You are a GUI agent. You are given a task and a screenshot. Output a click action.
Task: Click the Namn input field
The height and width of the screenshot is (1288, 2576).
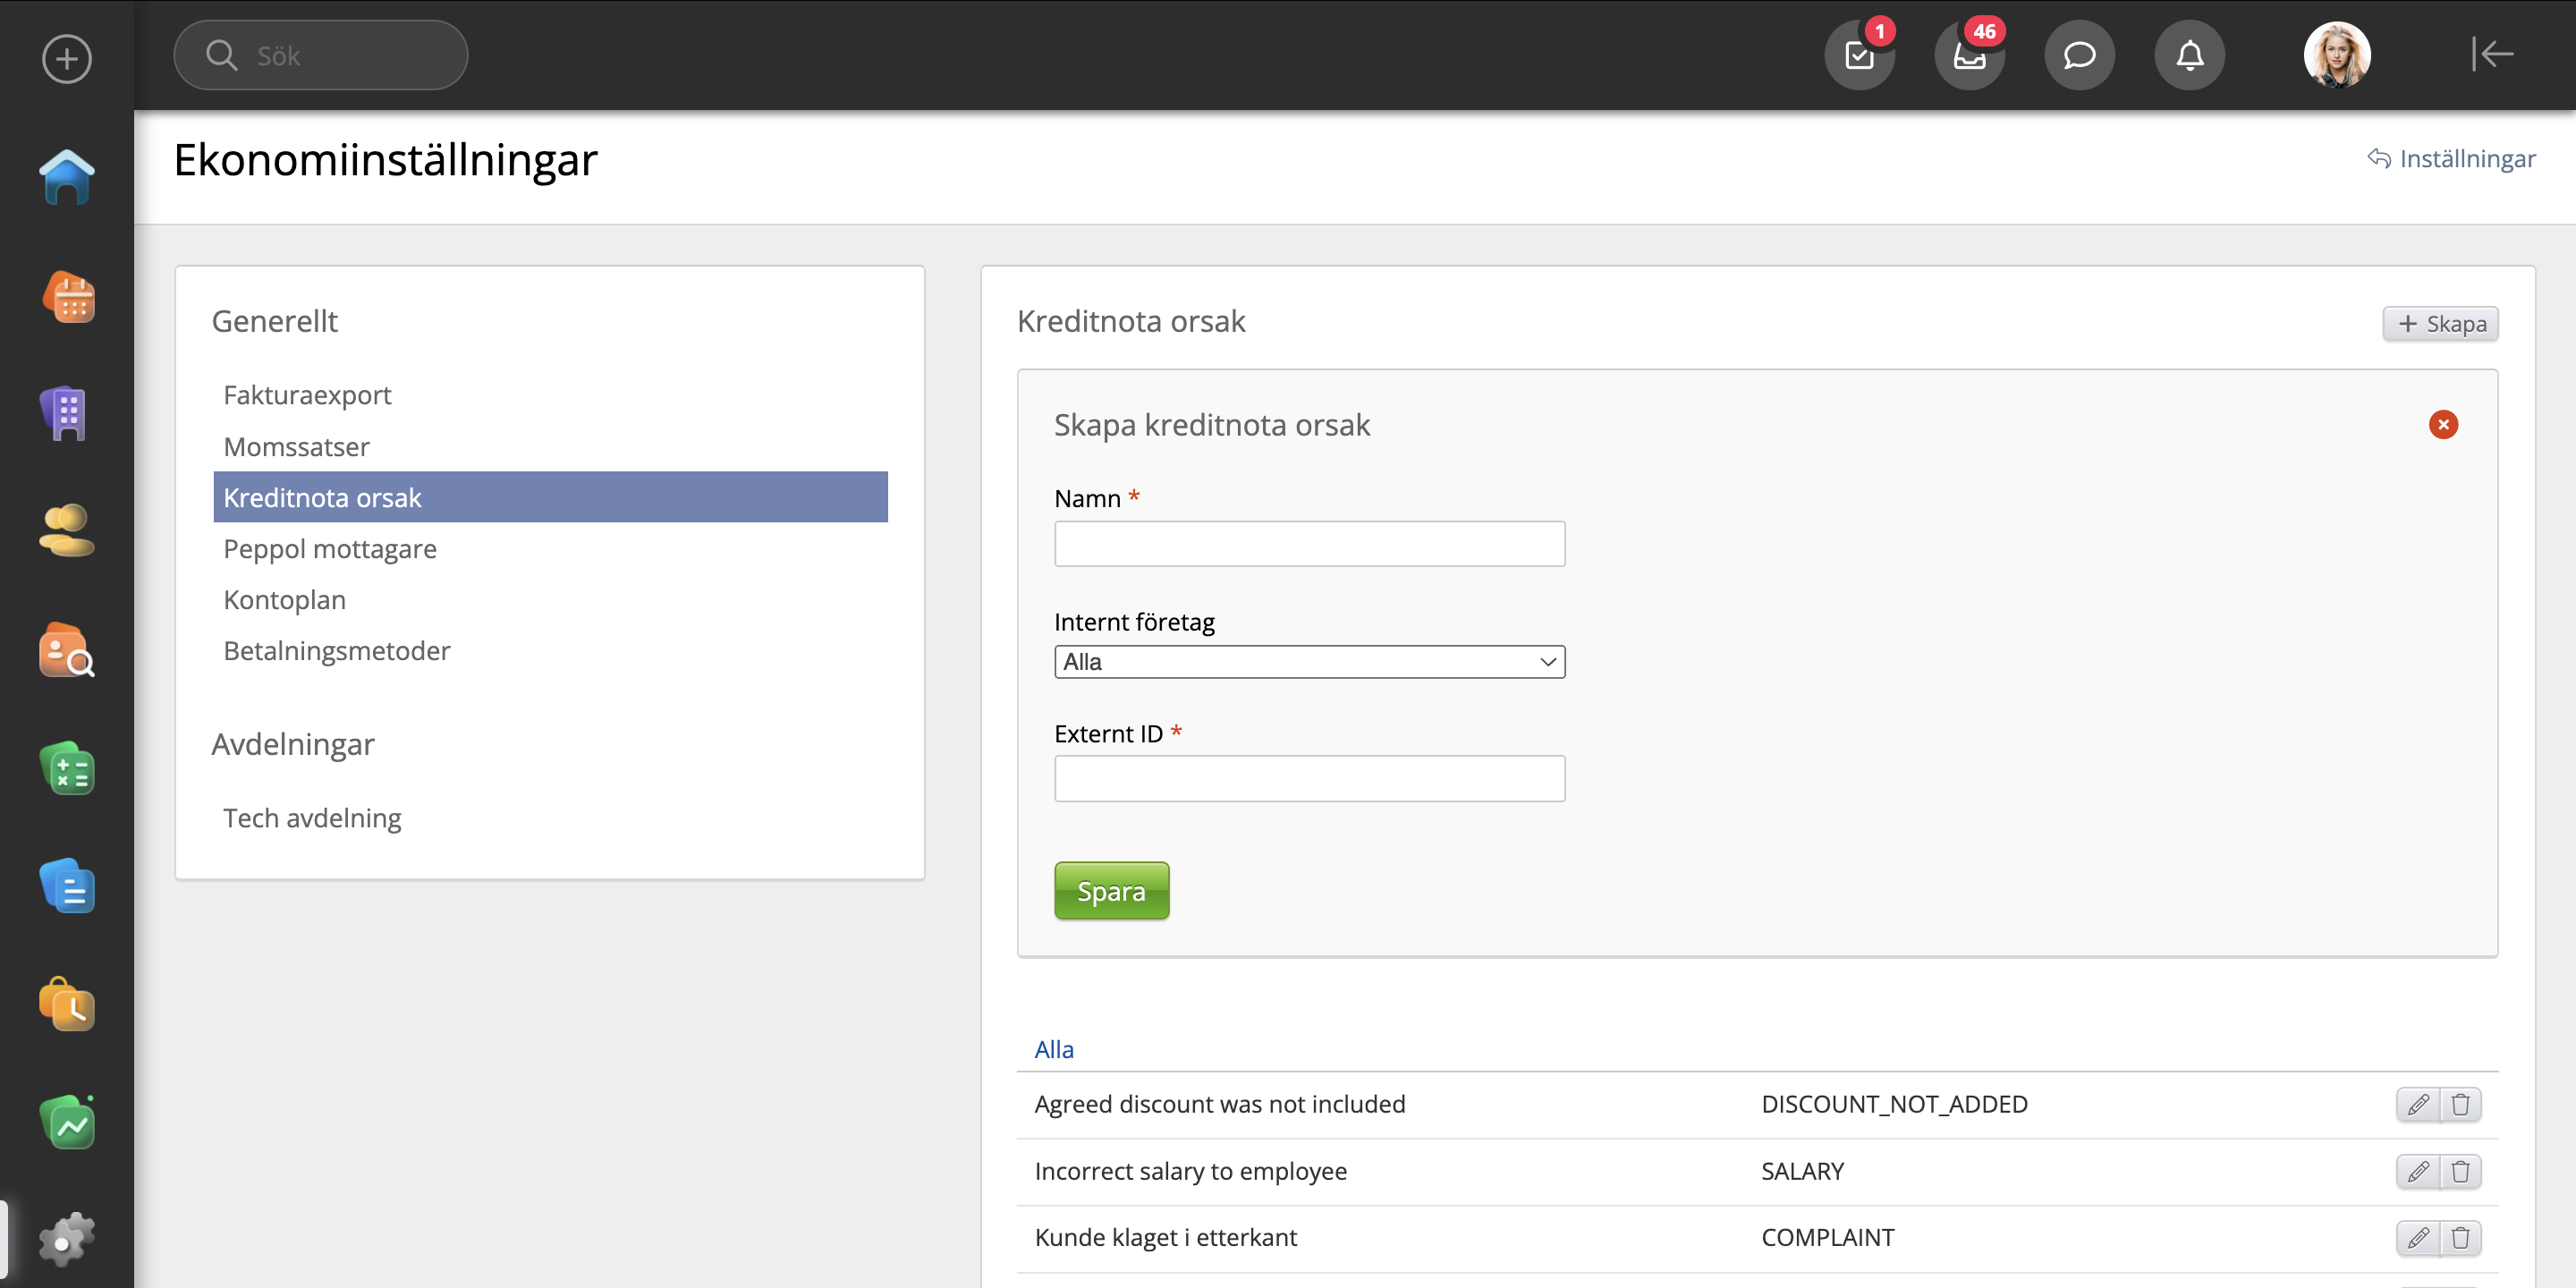click(x=1309, y=544)
